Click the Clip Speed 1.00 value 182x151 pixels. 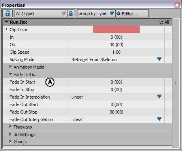[x=116, y=52]
